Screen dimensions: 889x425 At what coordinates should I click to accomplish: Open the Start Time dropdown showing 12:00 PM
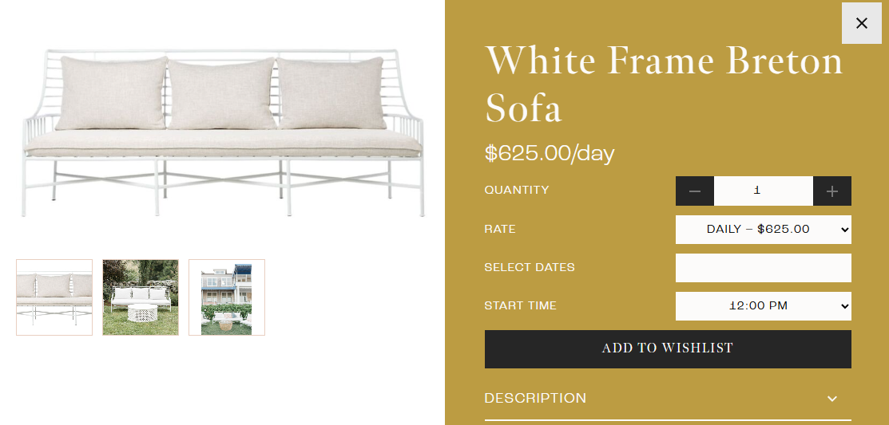(x=764, y=306)
